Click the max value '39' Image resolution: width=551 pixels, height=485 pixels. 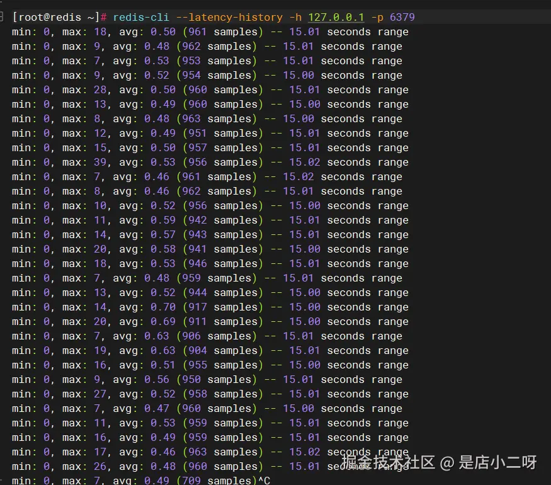[100, 162]
